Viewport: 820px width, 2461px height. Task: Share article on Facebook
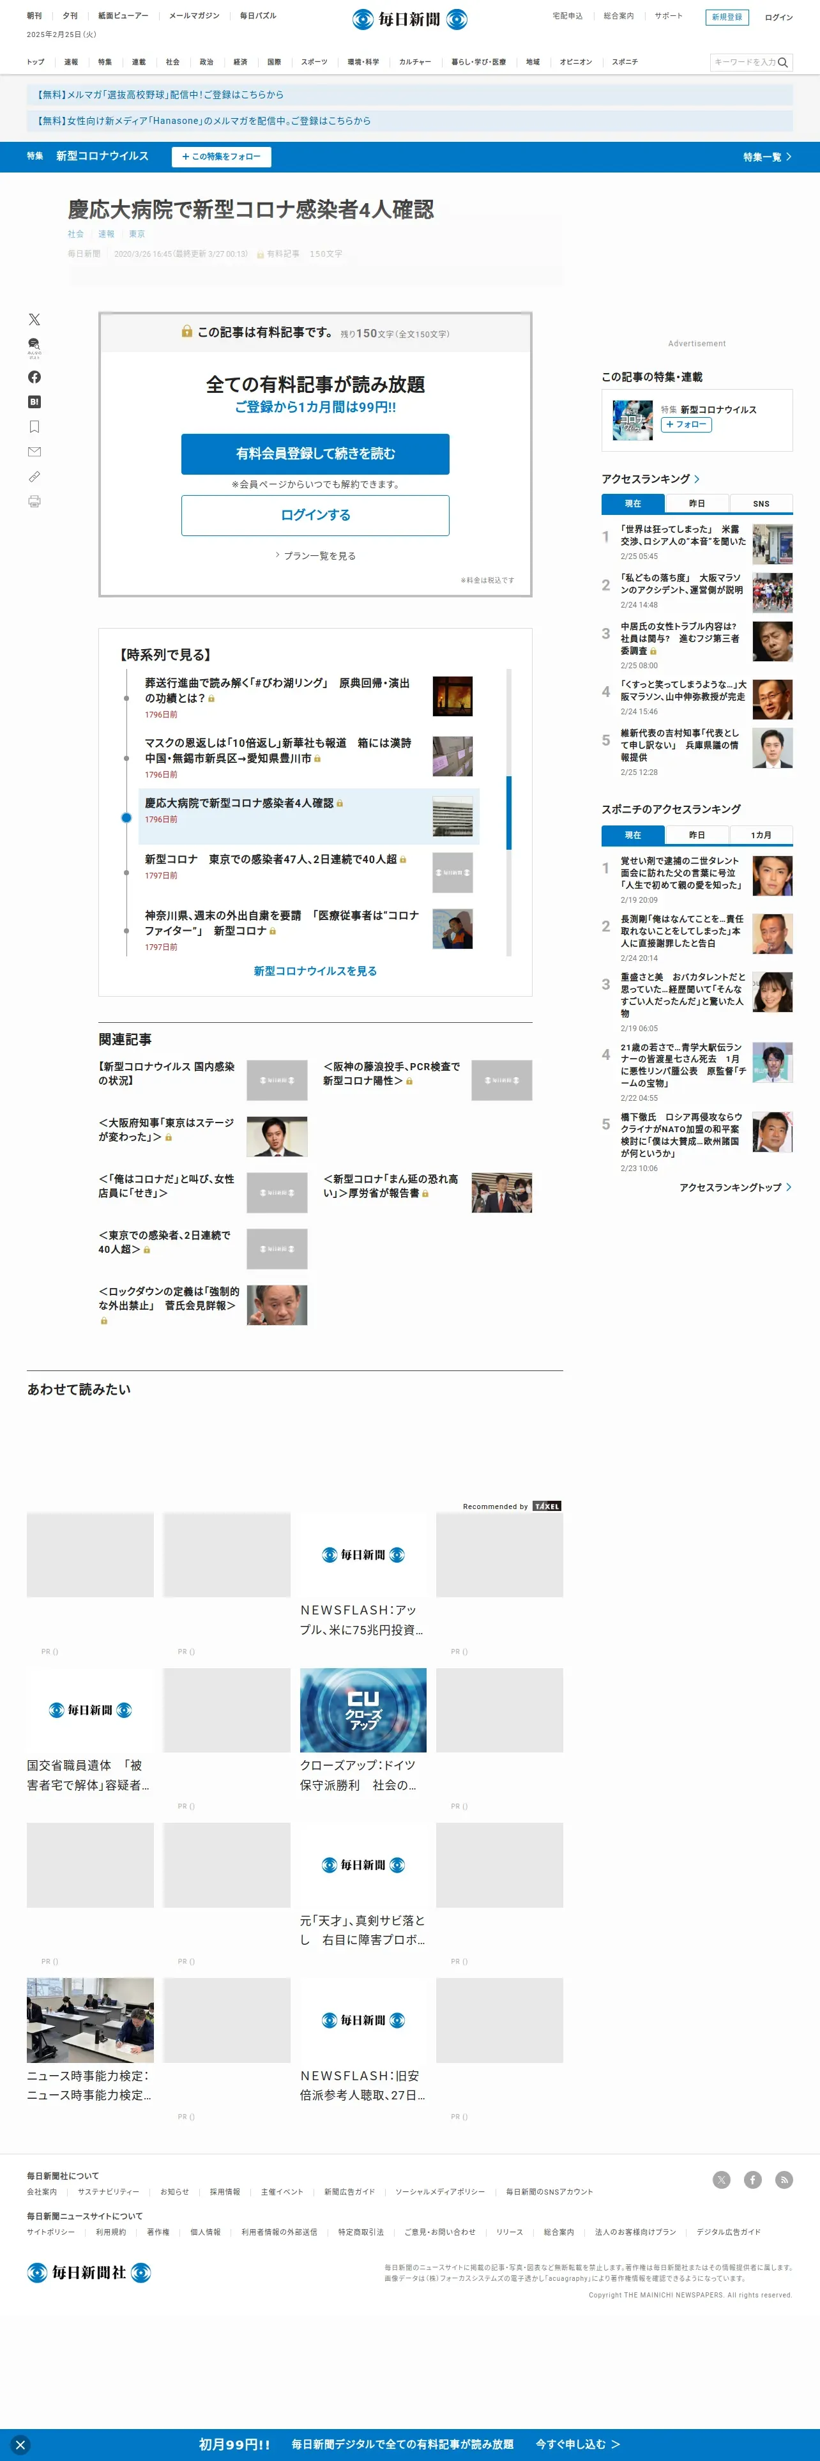(x=34, y=376)
